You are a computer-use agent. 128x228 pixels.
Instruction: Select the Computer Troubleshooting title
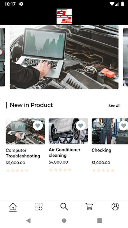[x=23, y=153]
